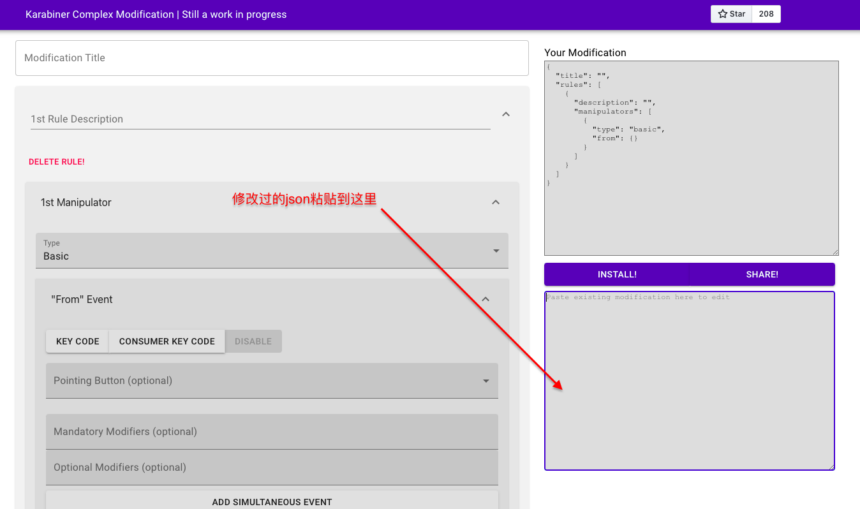Click the "Your Modification" label
Screen dimensions: 860x509
585,52
